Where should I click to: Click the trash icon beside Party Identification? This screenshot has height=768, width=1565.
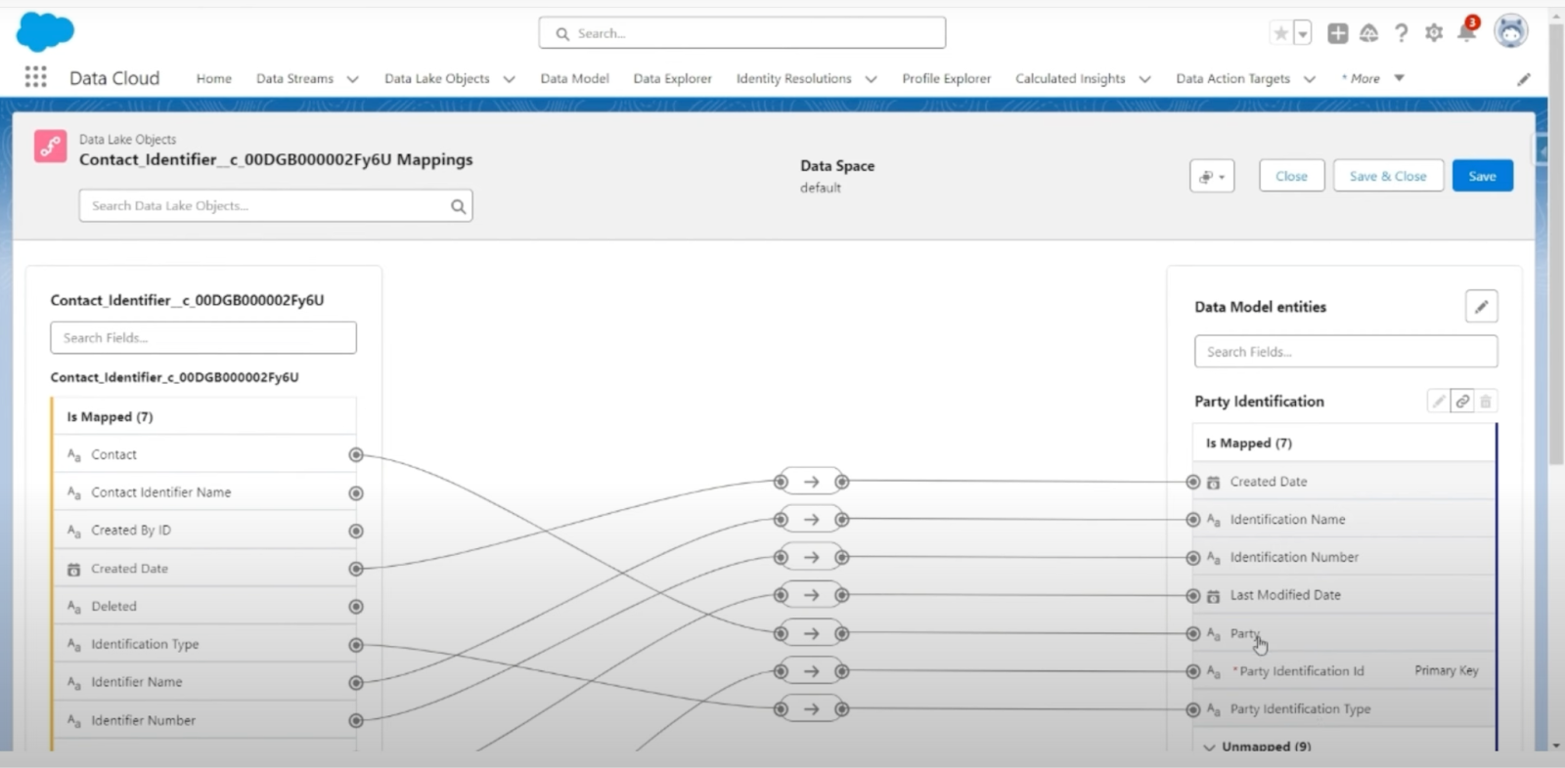pyautogui.click(x=1486, y=402)
